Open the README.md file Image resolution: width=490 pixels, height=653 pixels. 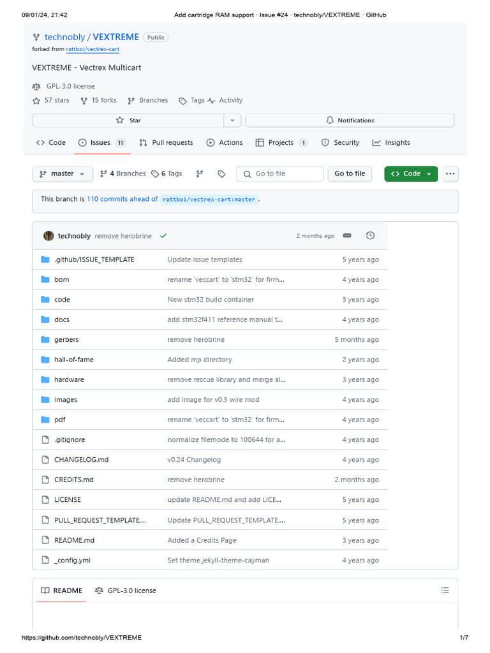74,540
